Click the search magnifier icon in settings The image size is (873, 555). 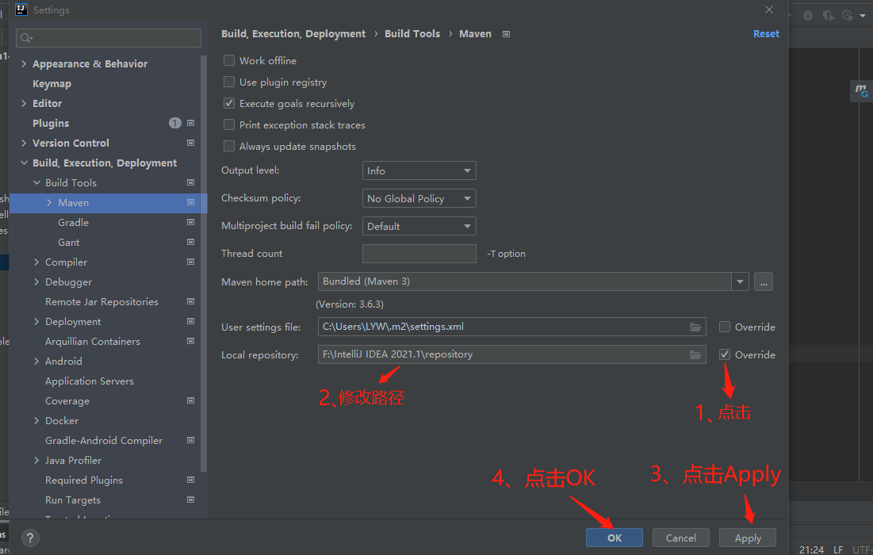click(25, 38)
